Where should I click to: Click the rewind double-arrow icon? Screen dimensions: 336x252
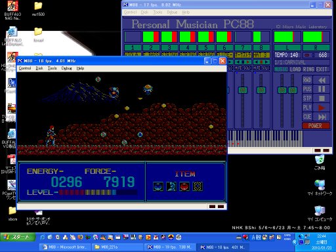click(x=322, y=80)
